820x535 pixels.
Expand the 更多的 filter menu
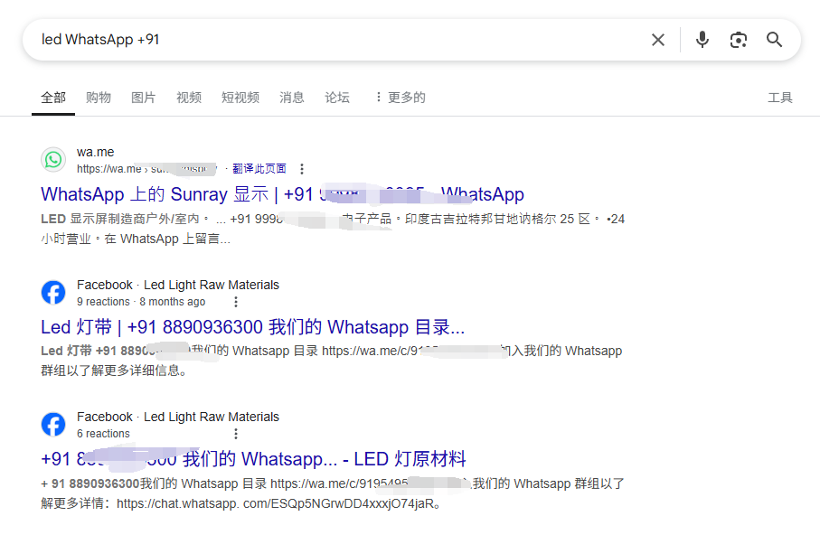[x=401, y=98]
